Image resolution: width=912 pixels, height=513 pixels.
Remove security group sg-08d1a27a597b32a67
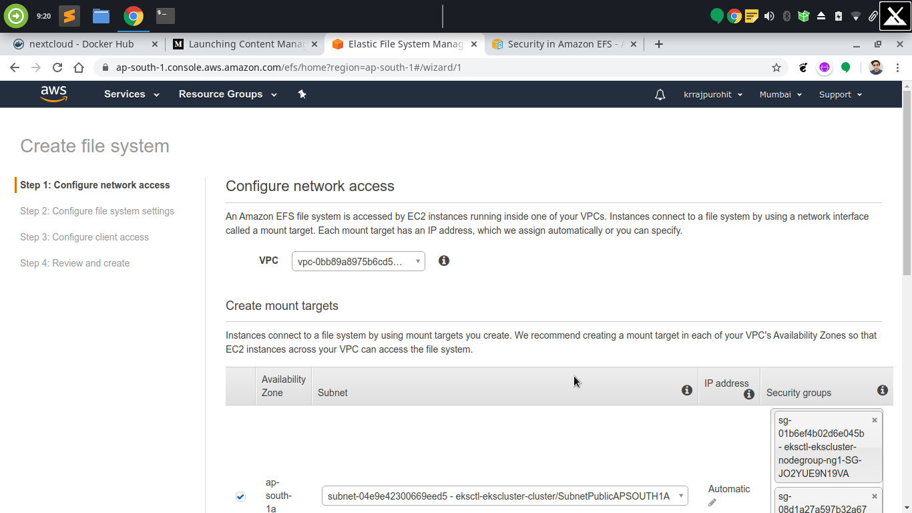pyautogui.click(x=875, y=496)
